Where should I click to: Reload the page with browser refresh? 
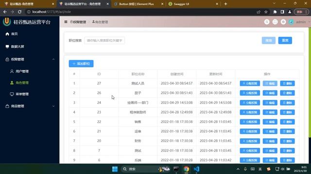(x=19, y=12)
